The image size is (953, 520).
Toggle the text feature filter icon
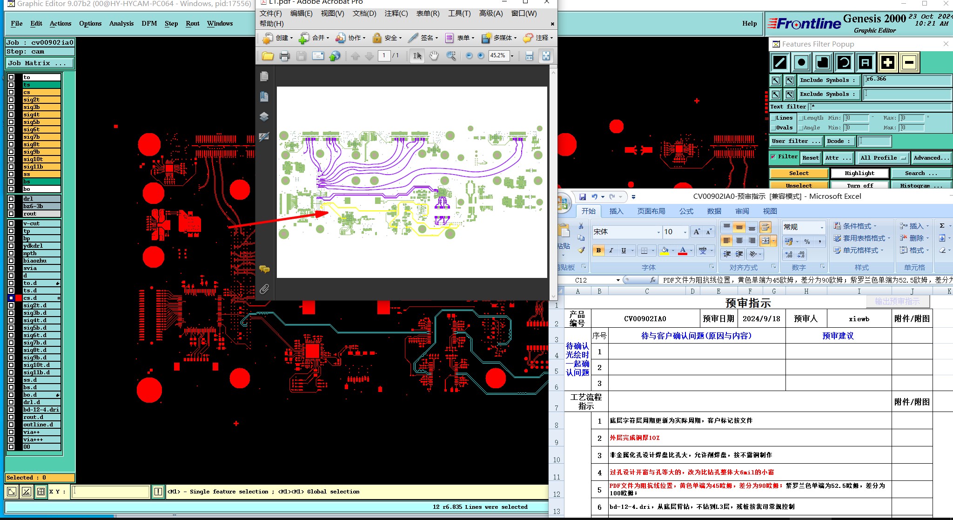tap(865, 62)
